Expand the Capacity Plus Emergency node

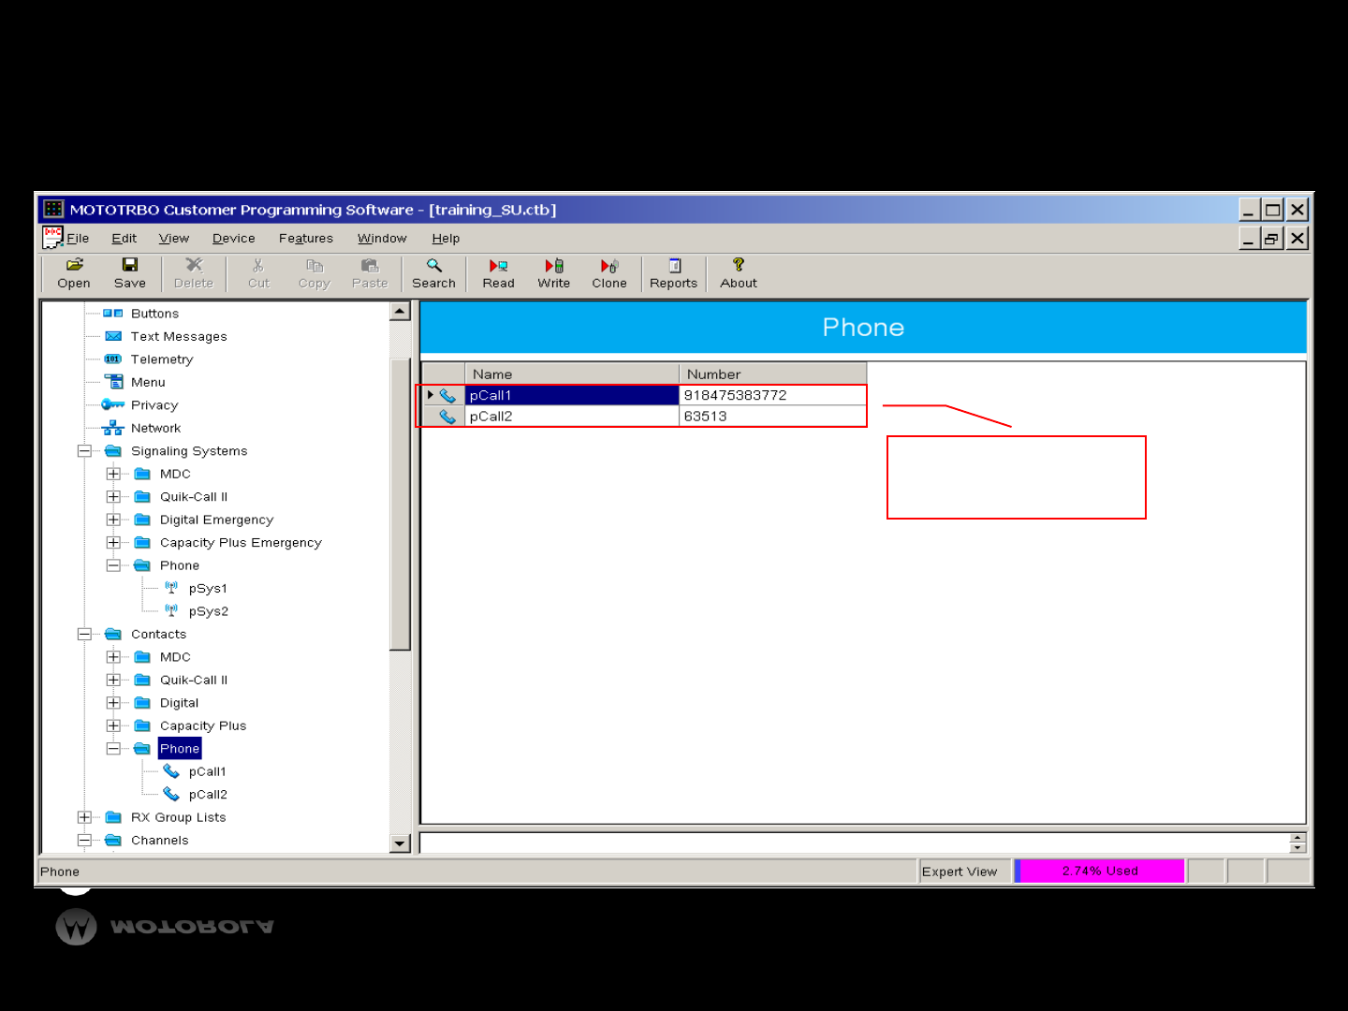coord(113,543)
